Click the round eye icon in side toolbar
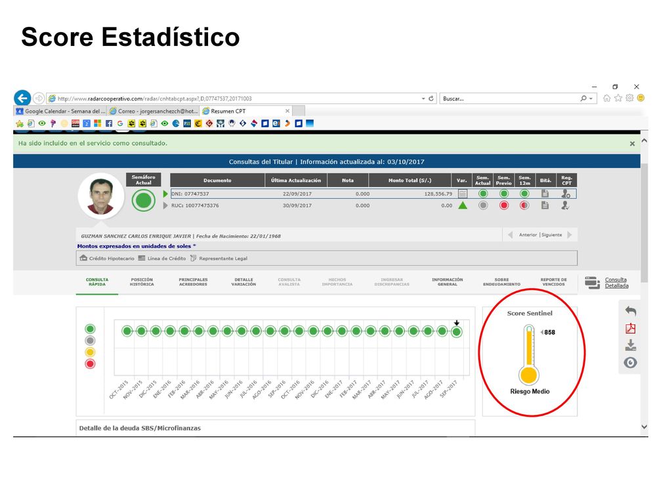 pyautogui.click(x=631, y=362)
